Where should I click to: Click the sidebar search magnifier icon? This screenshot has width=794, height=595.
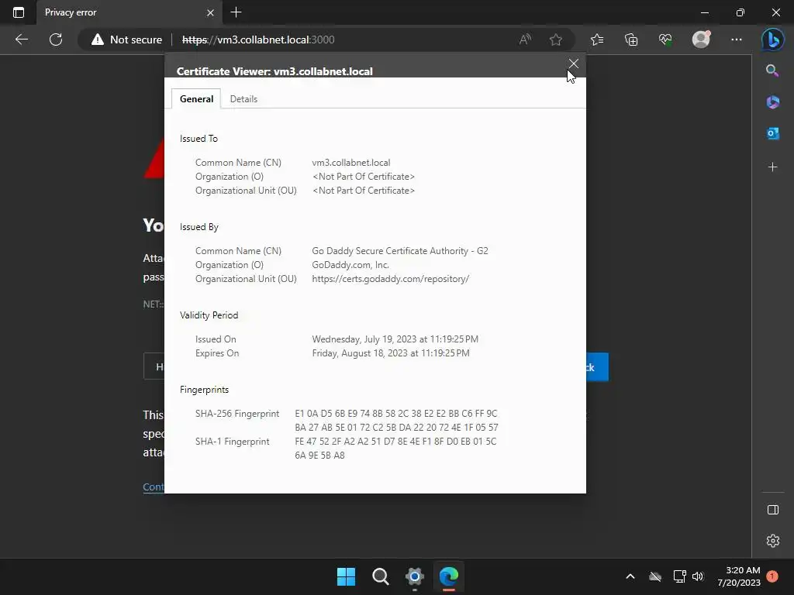[x=772, y=71]
